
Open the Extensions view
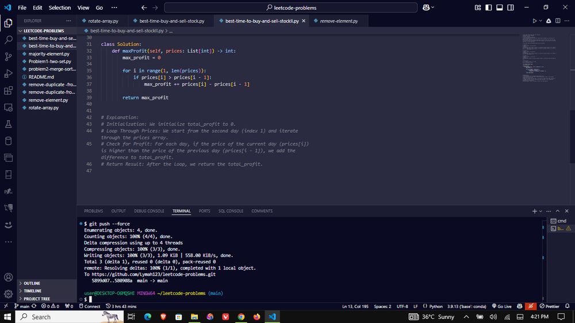(8, 91)
